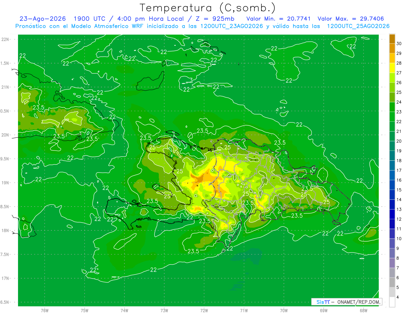Viewport: 408px width, 315px height.
Task: Click the longitude axis label 73W
Action: [x=164, y=311]
